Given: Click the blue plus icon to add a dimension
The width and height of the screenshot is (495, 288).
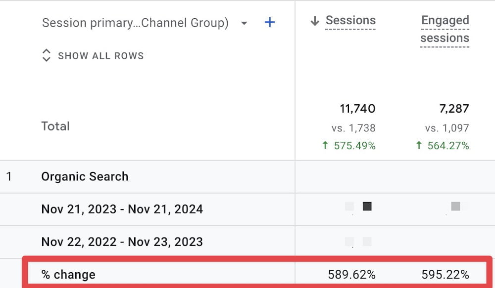Looking at the screenshot, I should [270, 22].
